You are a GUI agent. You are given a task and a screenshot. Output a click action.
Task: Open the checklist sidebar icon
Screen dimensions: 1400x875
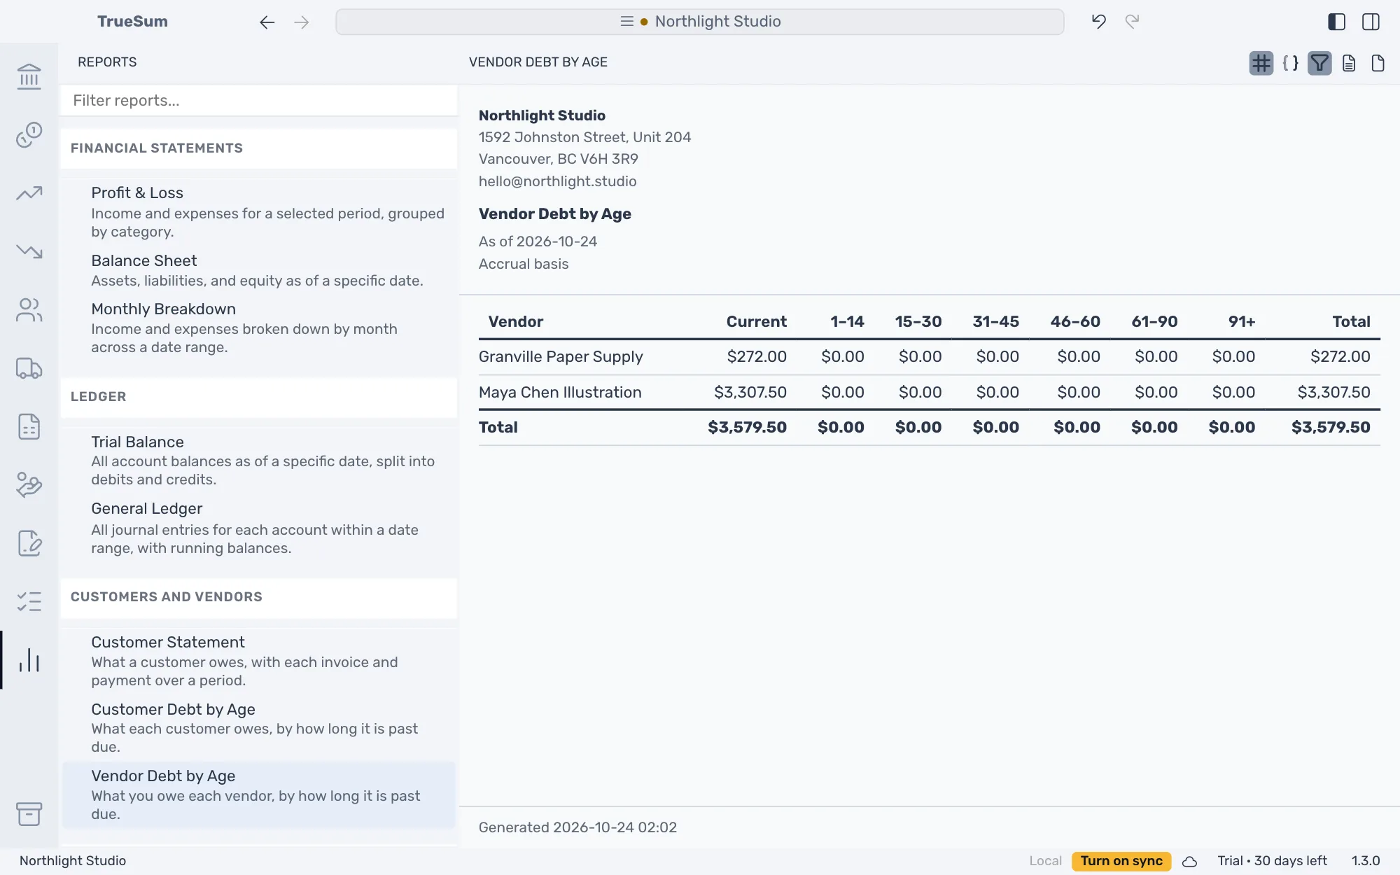pyautogui.click(x=29, y=601)
